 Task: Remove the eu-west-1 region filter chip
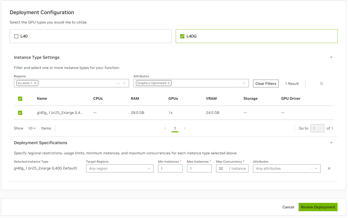(x=35, y=83)
